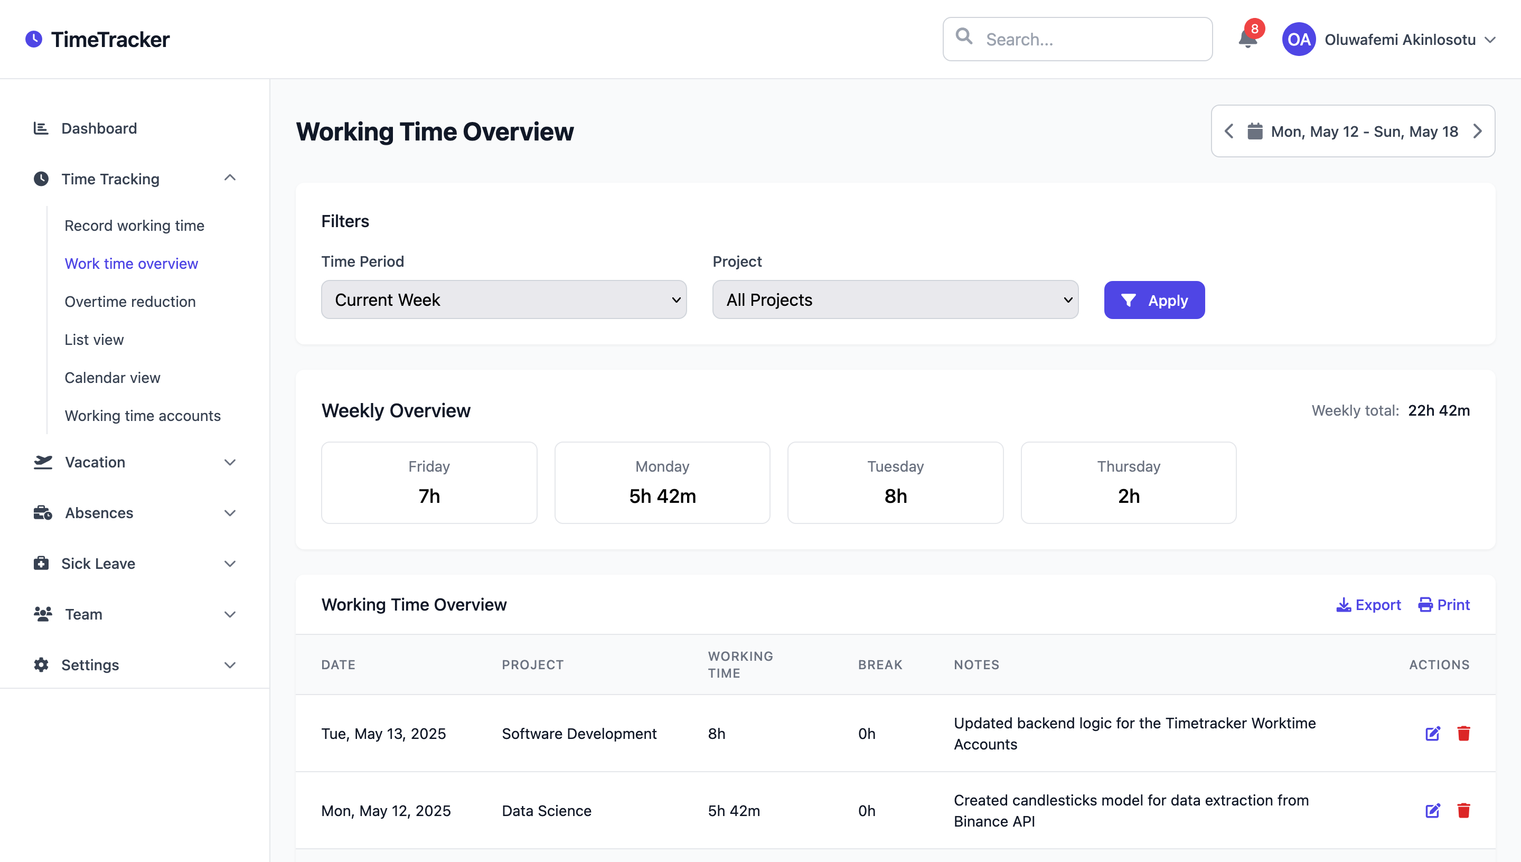
Task: Click the Settings gear icon
Action: pos(41,664)
